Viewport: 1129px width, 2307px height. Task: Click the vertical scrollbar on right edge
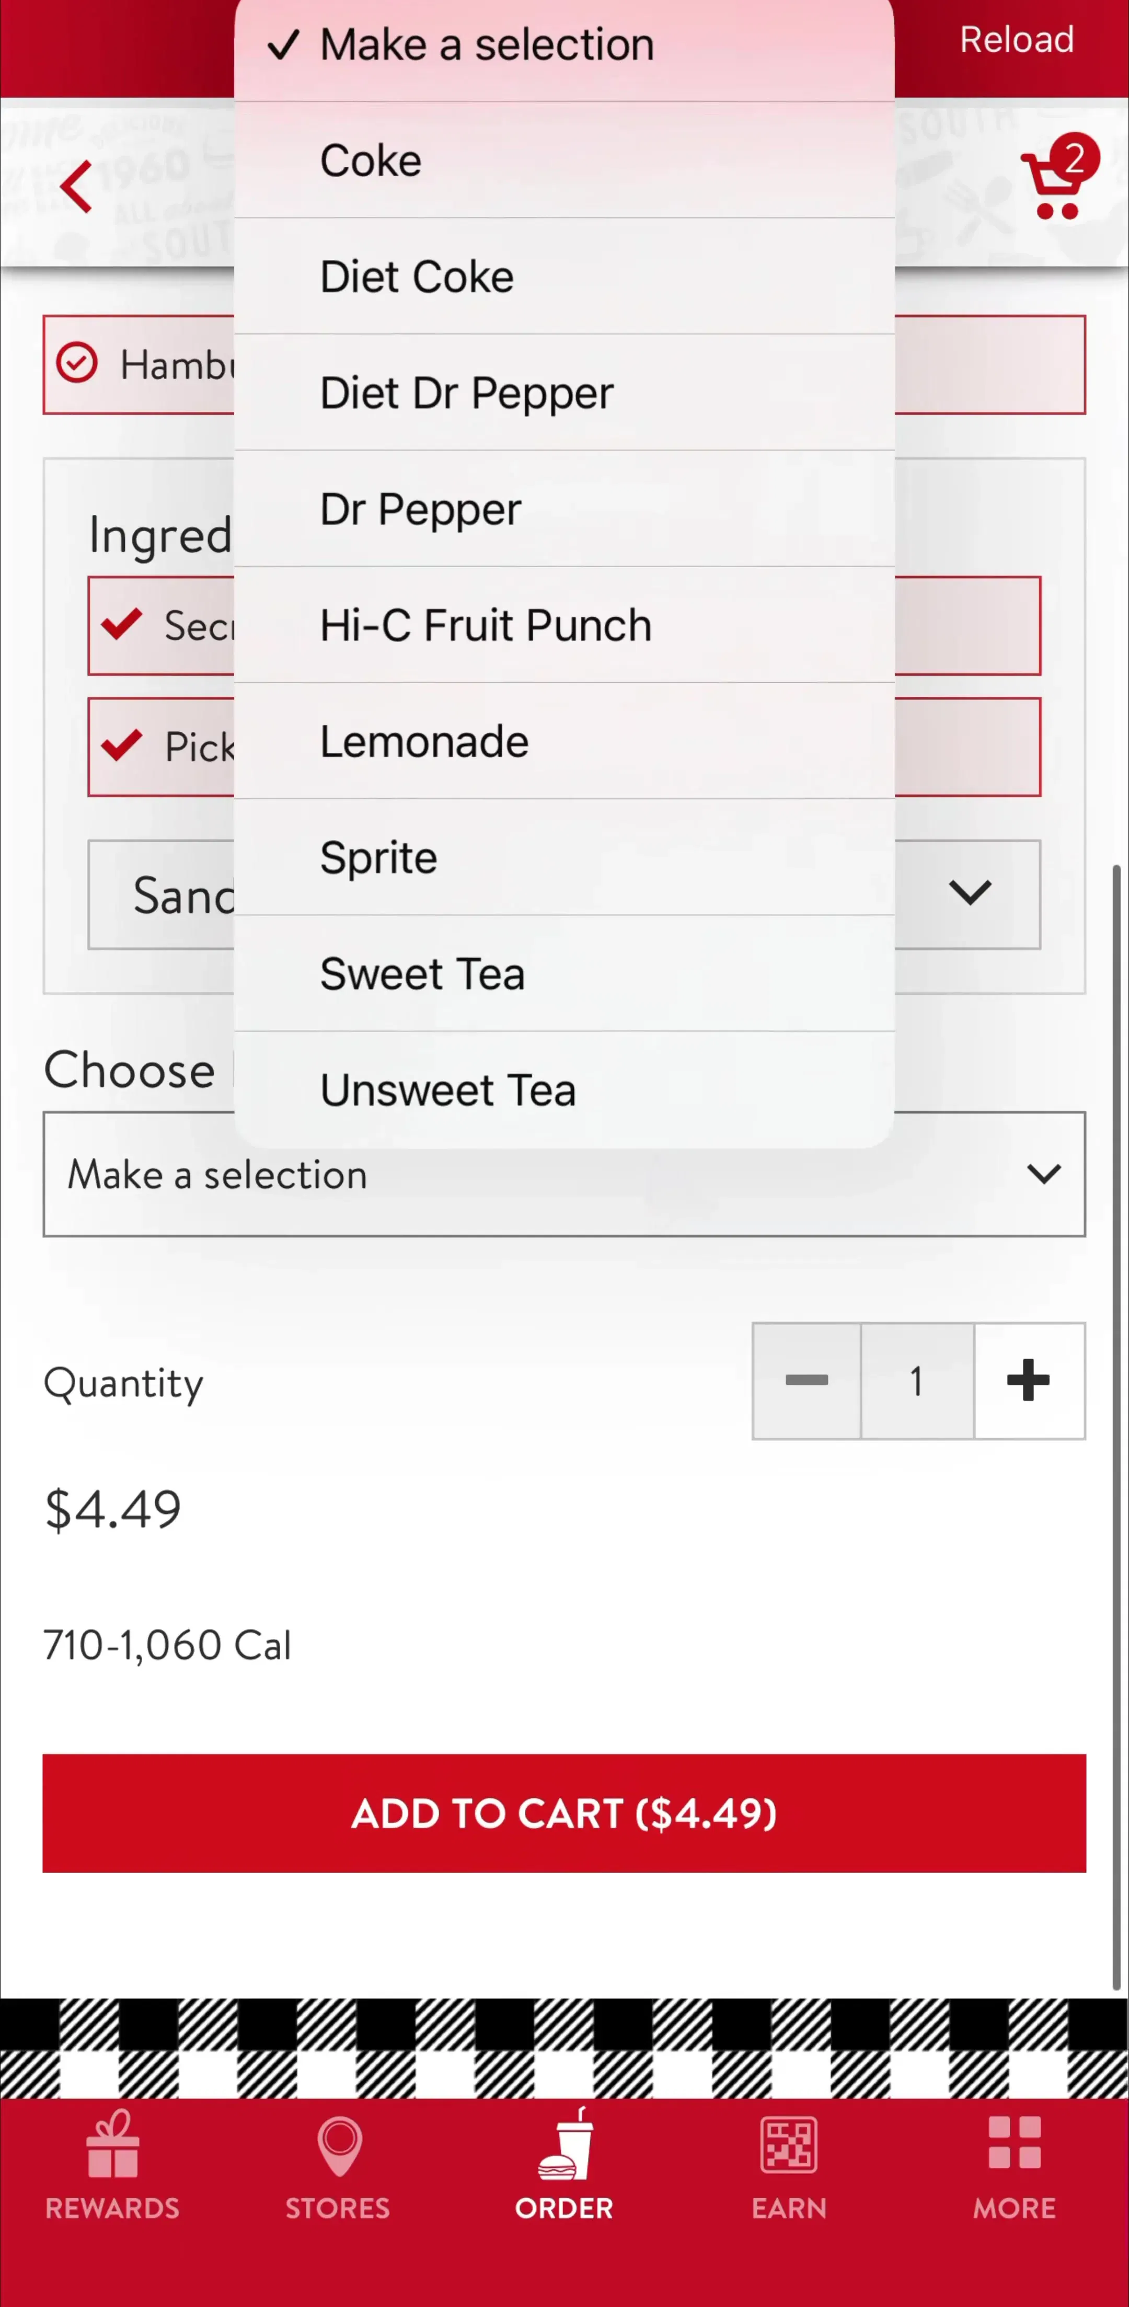1116,1428
